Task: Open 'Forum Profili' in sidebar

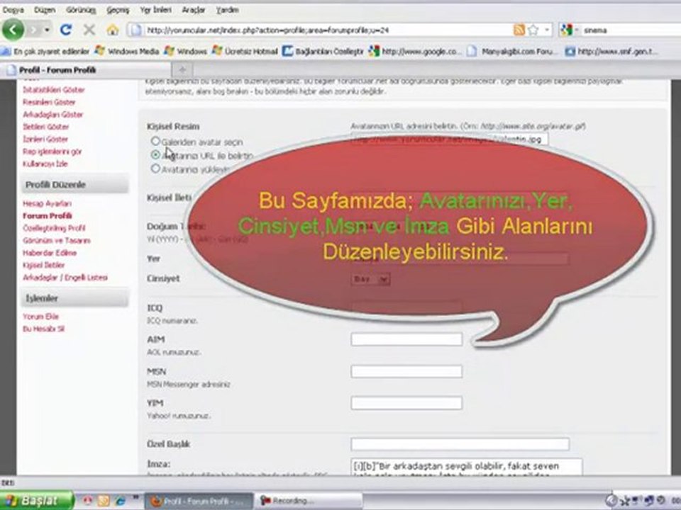Action: pyautogui.click(x=48, y=215)
